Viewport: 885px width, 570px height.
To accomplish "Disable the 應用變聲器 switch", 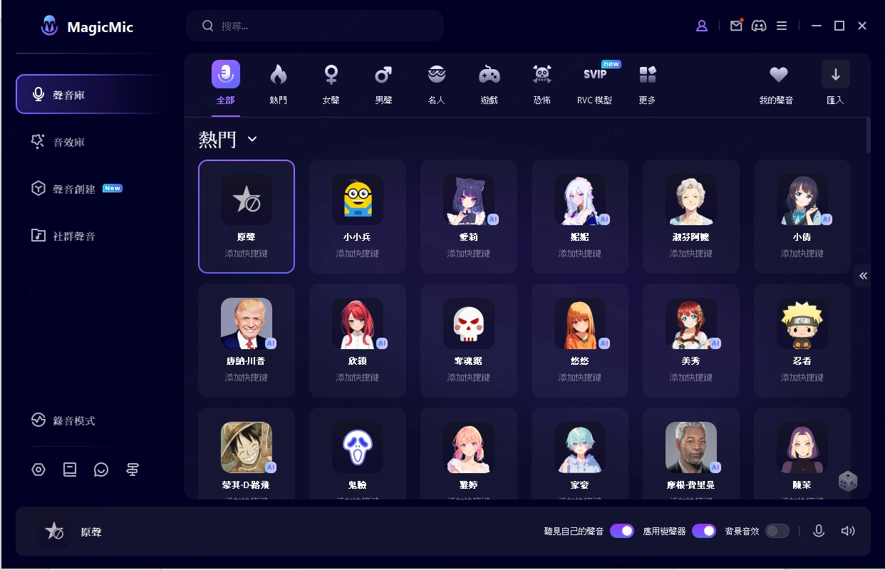I will pos(704,531).
